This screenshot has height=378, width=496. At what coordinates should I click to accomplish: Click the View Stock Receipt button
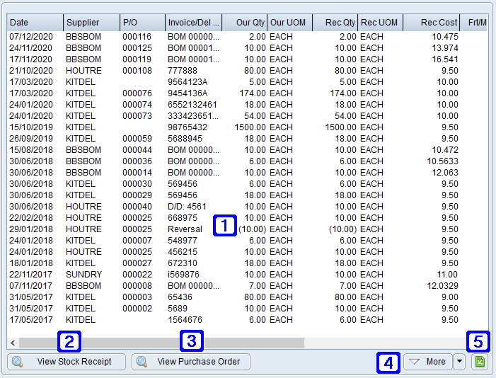[x=67, y=362]
